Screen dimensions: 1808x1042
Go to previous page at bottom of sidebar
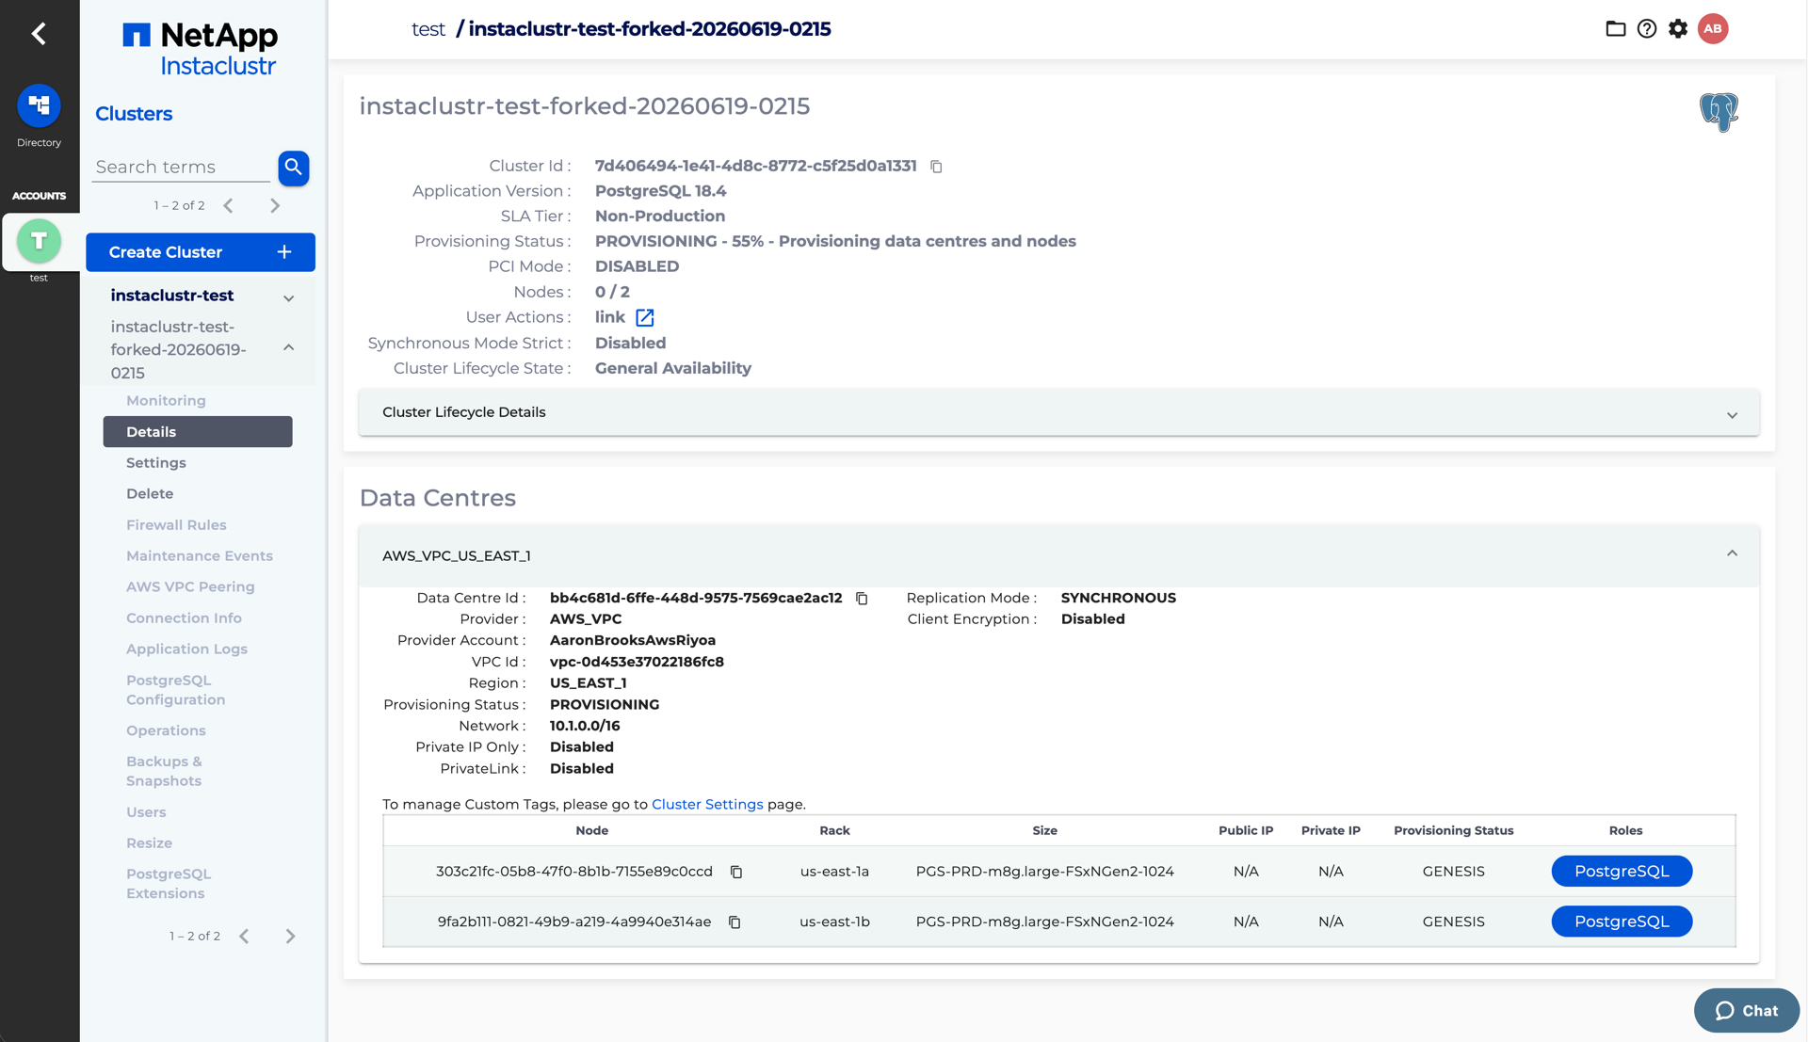coord(244,937)
